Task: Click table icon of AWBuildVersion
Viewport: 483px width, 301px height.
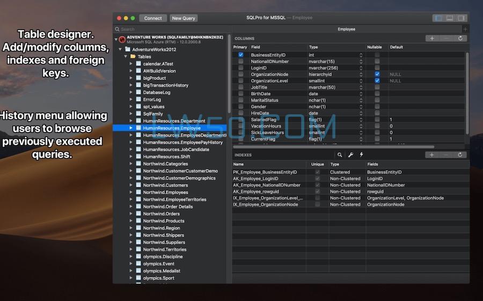Action: pos(138,71)
